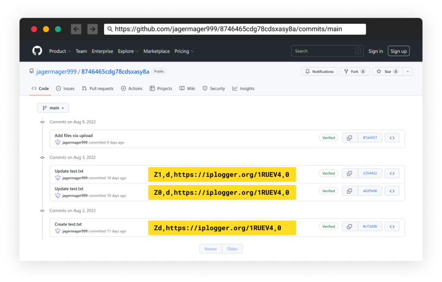Screen dimensions: 442x282
Task: Go back with the browser back arrow
Action: [x=76, y=29]
